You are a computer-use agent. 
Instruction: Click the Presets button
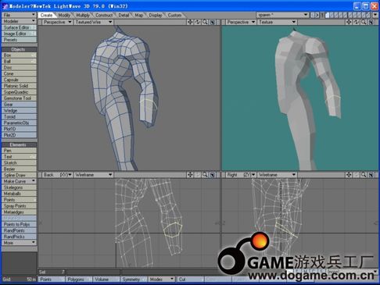[x=19, y=40]
